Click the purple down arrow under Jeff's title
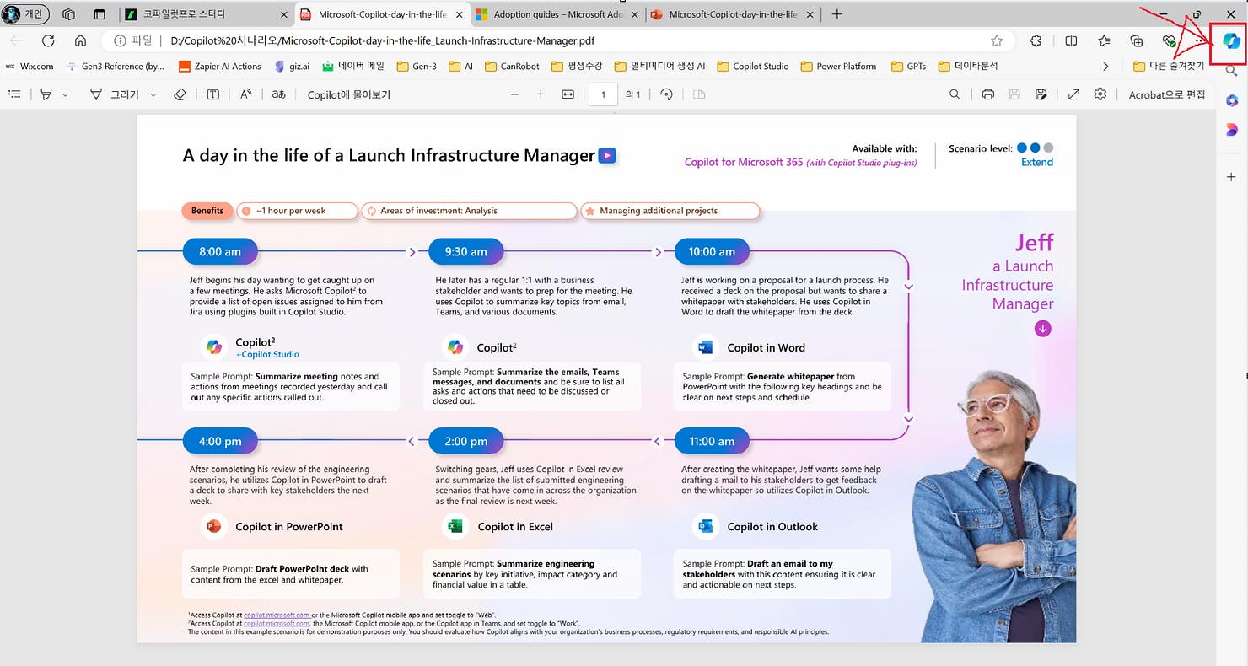Image resolution: width=1248 pixels, height=666 pixels. pyautogui.click(x=1043, y=329)
